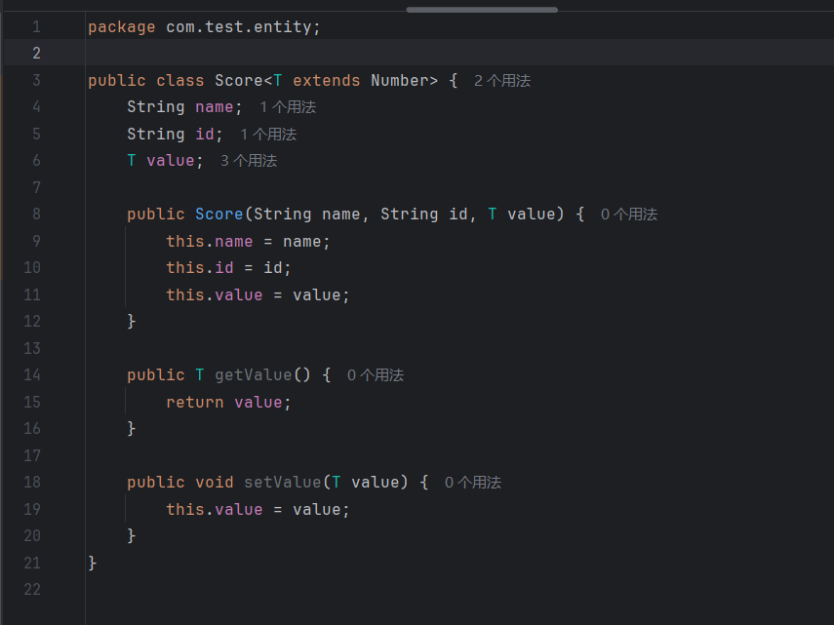Click field 'name;' on line 4
Screen dimensions: 834x625
[218, 107]
